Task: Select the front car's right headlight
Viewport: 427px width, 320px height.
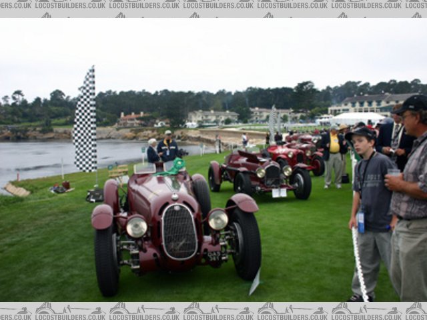Action: tap(218, 219)
